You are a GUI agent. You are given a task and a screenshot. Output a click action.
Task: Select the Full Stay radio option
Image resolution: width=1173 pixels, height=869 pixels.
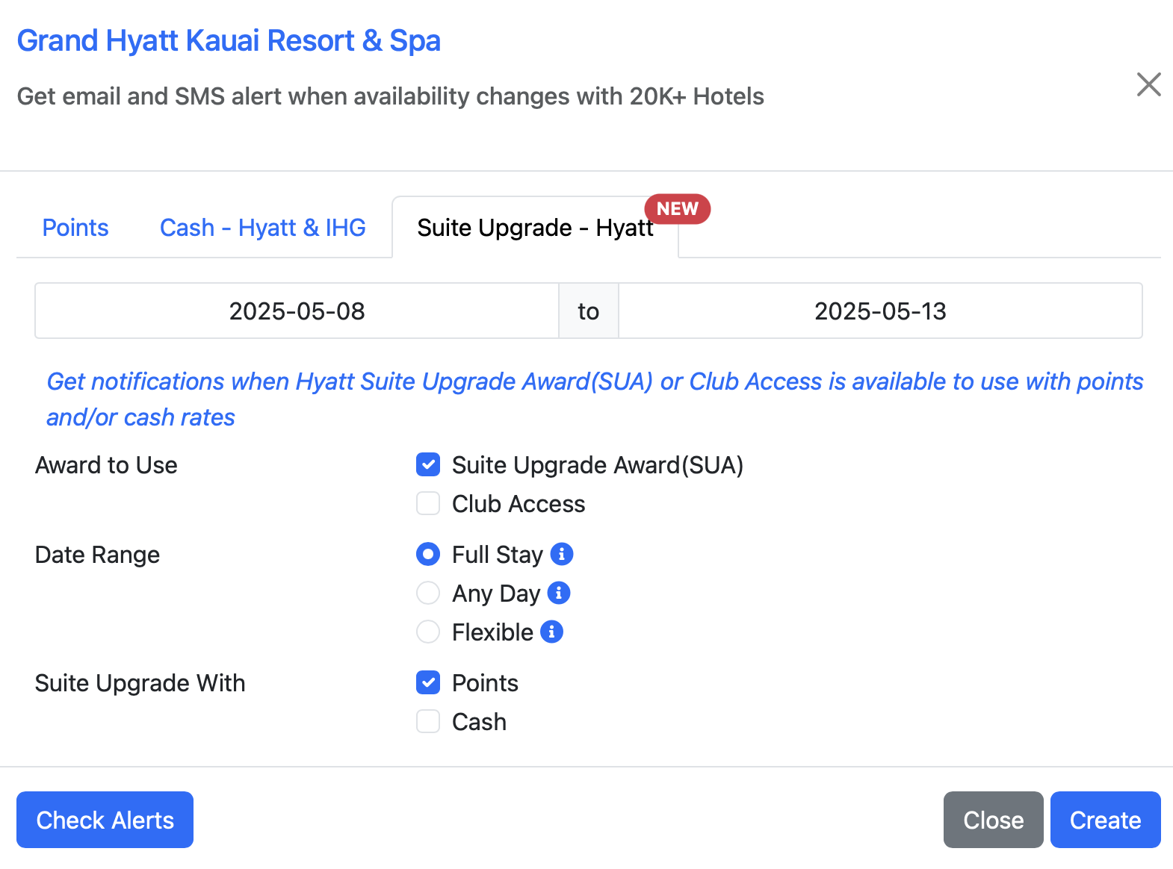coord(428,554)
